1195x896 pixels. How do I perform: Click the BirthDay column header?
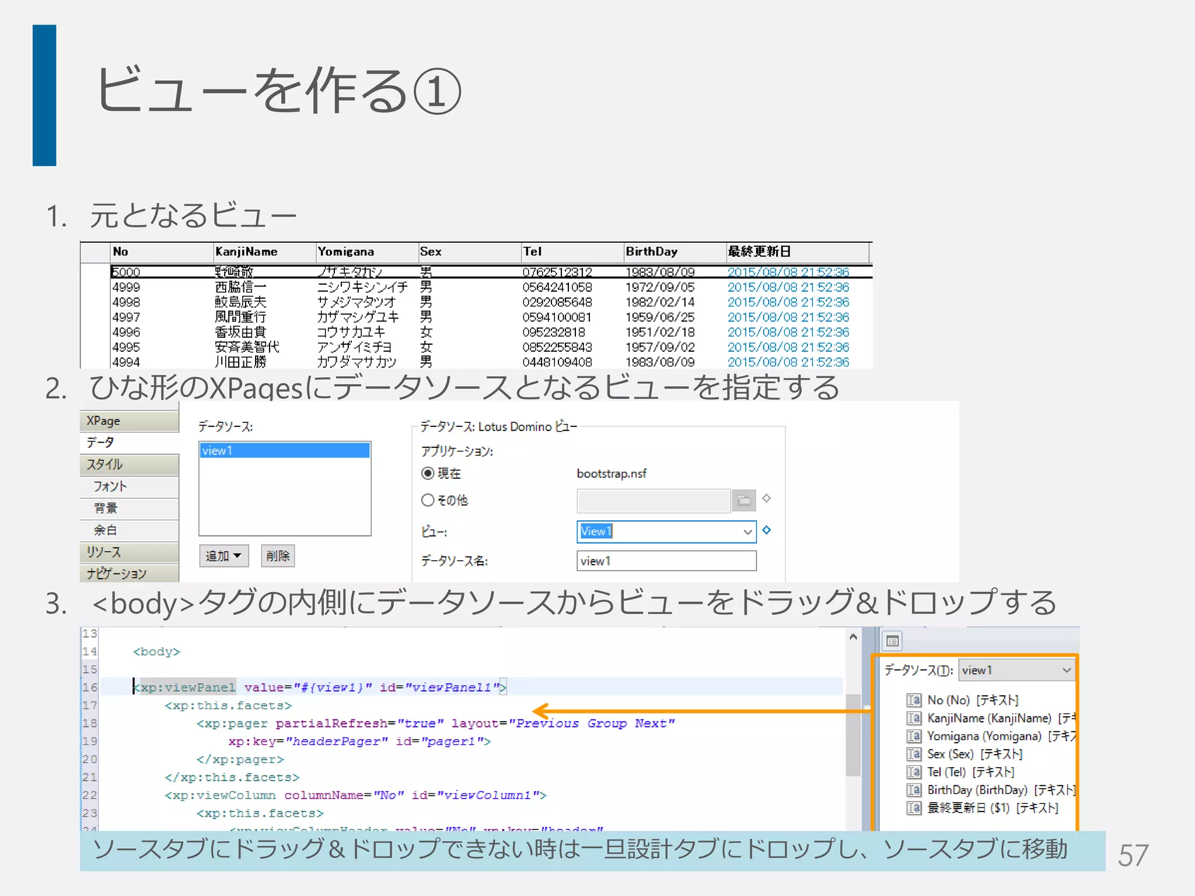[675, 252]
